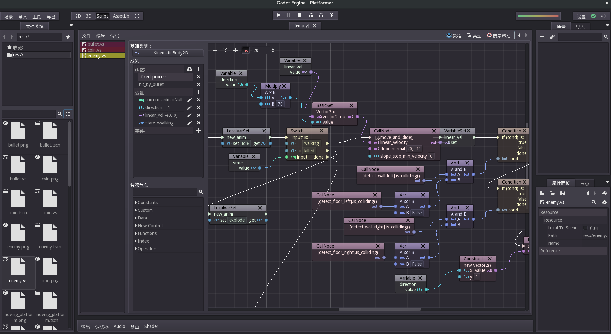Delete the hit_by_bullet function

click(199, 84)
